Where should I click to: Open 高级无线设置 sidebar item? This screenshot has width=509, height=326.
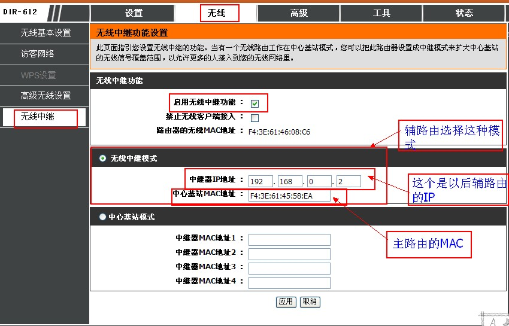(46, 96)
